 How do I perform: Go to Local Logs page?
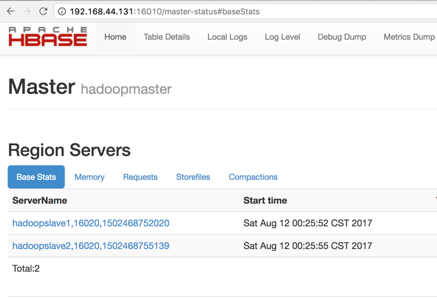click(227, 37)
